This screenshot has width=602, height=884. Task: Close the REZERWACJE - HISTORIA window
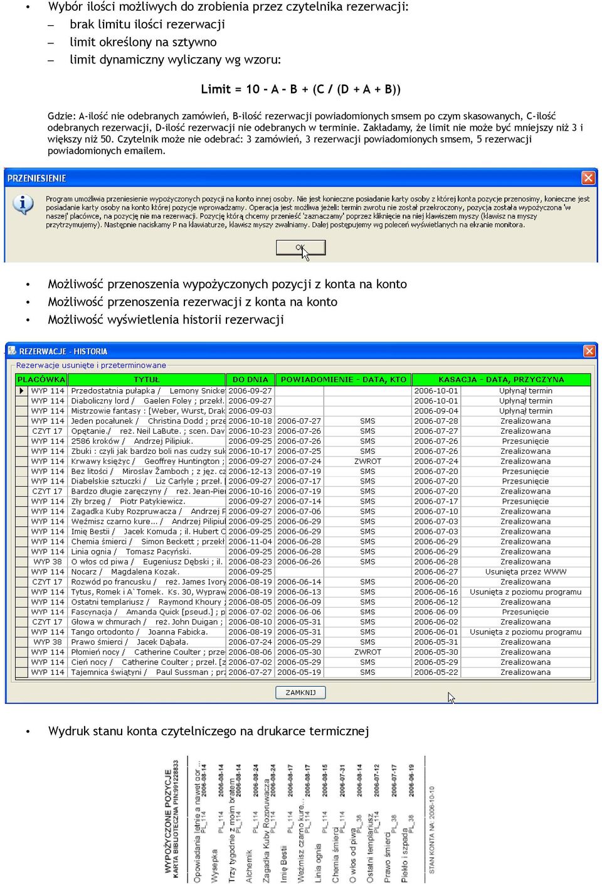(589, 350)
